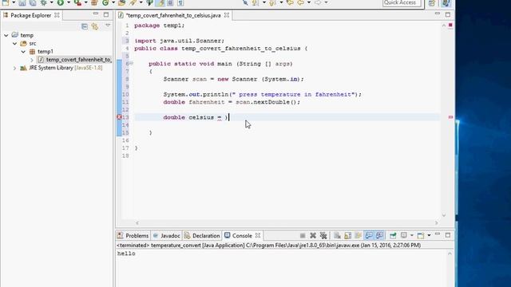Click the New Java Package toolbar icon

point(94,2)
